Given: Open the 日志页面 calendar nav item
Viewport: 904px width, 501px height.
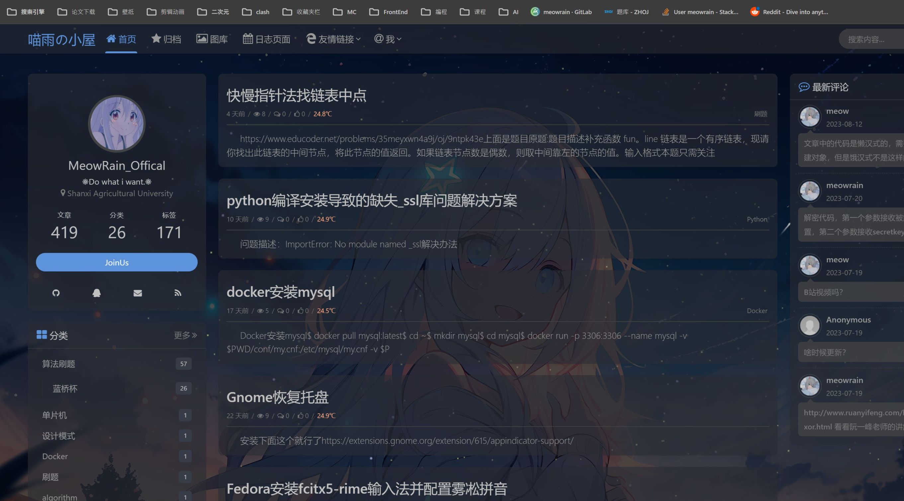Looking at the screenshot, I should (x=267, y=39).
